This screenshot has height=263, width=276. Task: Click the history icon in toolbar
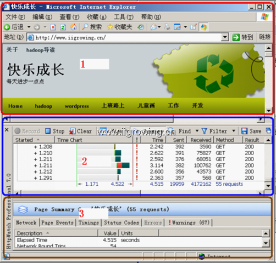tap(141, 27)
